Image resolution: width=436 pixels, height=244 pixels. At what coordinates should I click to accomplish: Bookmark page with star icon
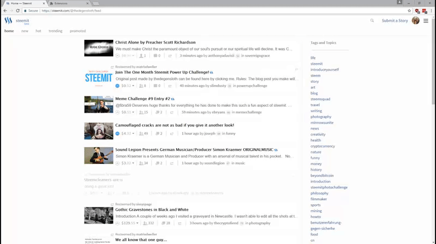[x=409, y=11]
